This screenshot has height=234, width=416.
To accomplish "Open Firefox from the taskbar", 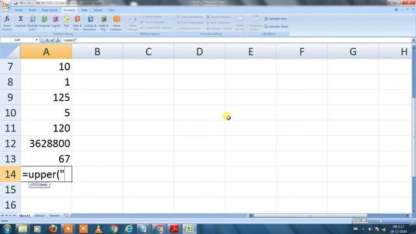I will 53,229.
